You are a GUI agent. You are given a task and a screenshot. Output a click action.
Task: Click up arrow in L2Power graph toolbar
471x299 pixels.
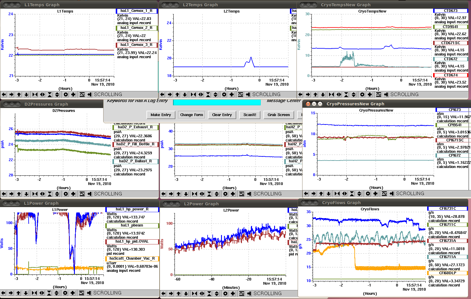click(x=178, y=294)
